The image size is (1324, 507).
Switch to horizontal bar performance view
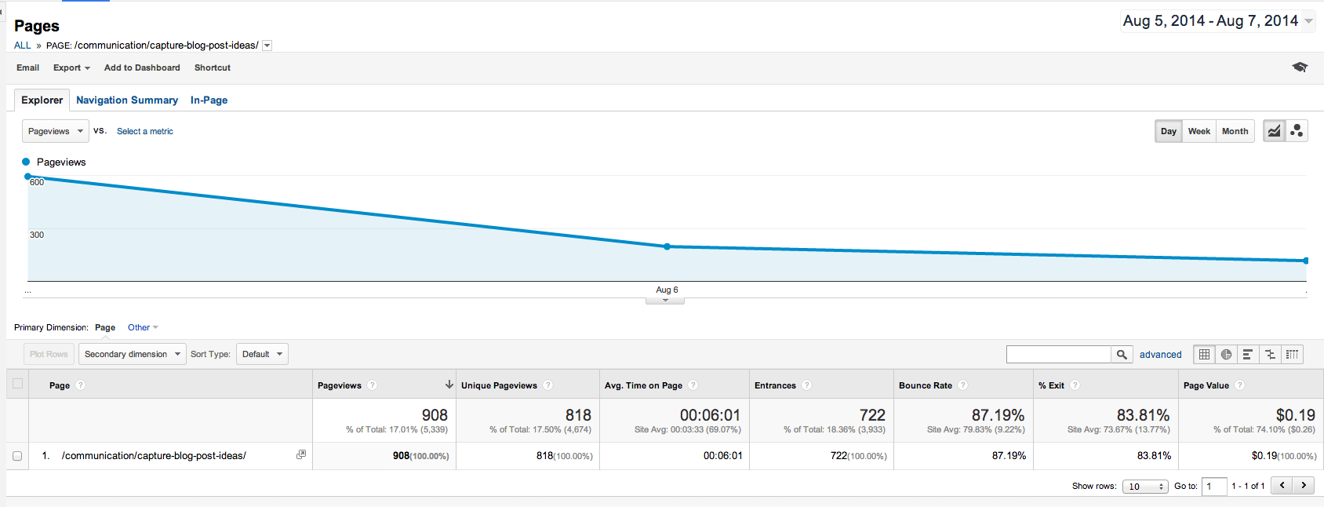pyautogui.click(x=1248, y=355)
